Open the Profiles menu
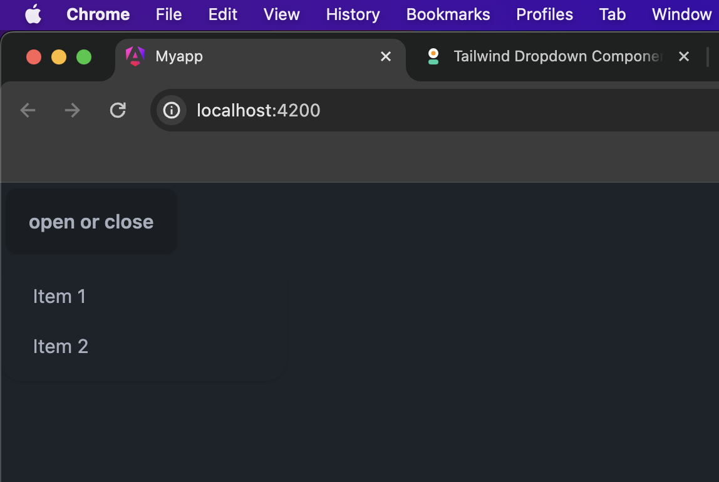Screen dimensions: 719x482 point(544,14)
